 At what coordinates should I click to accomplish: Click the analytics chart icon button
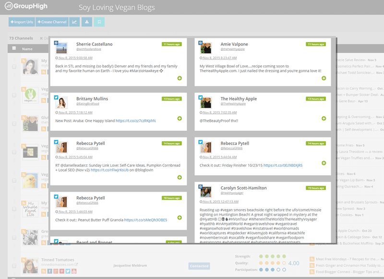pyautogui.click(x=74, y=22)
